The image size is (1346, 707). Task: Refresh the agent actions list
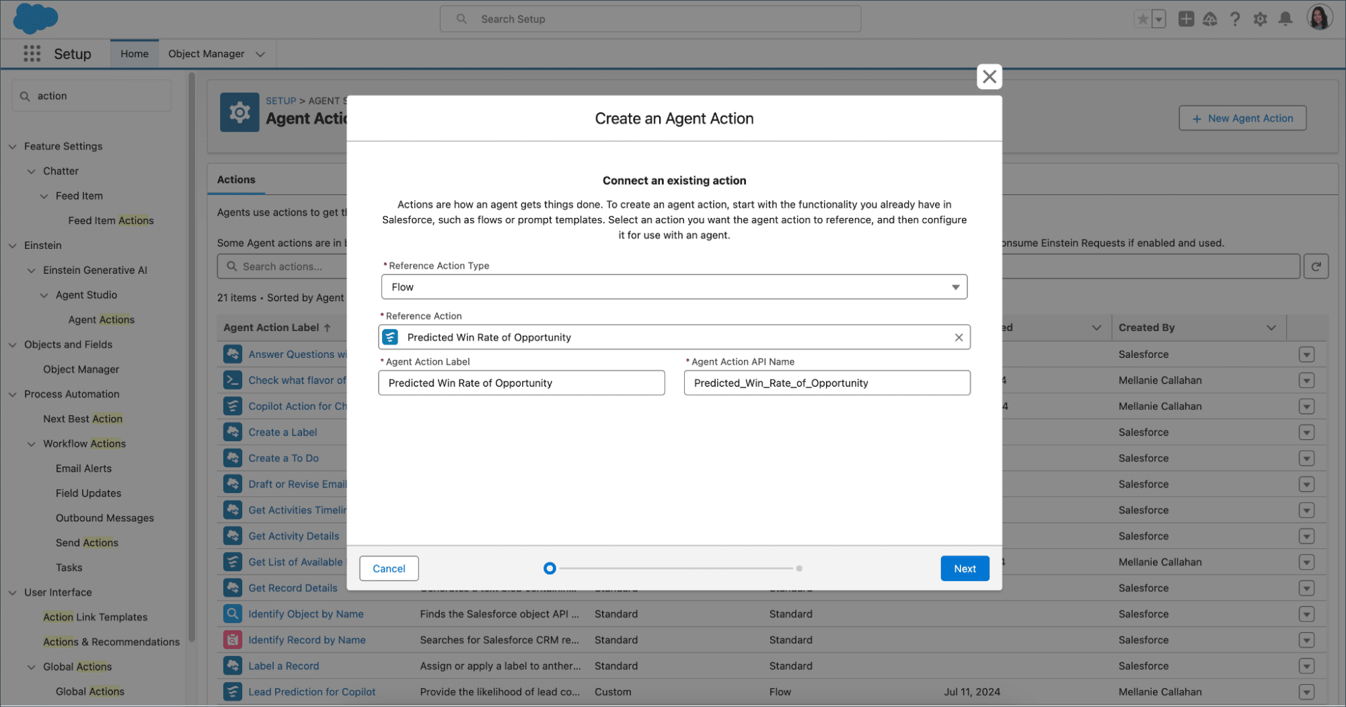pos(1316,266)
